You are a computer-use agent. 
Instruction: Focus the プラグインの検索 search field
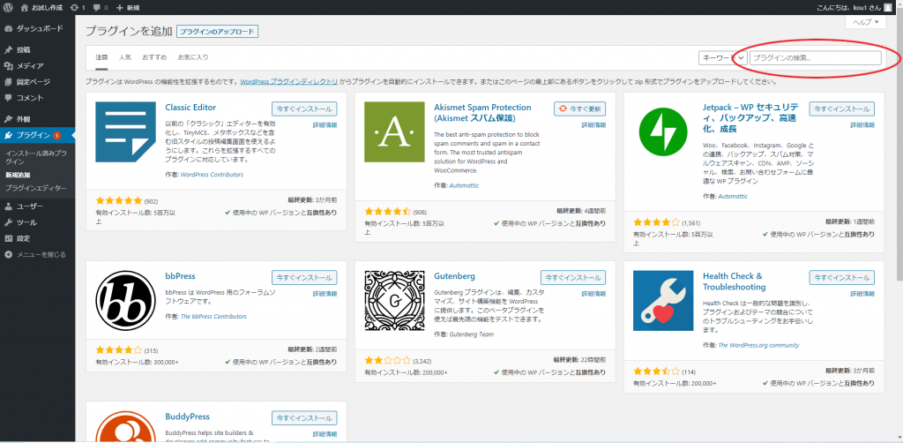coord(815,58)
